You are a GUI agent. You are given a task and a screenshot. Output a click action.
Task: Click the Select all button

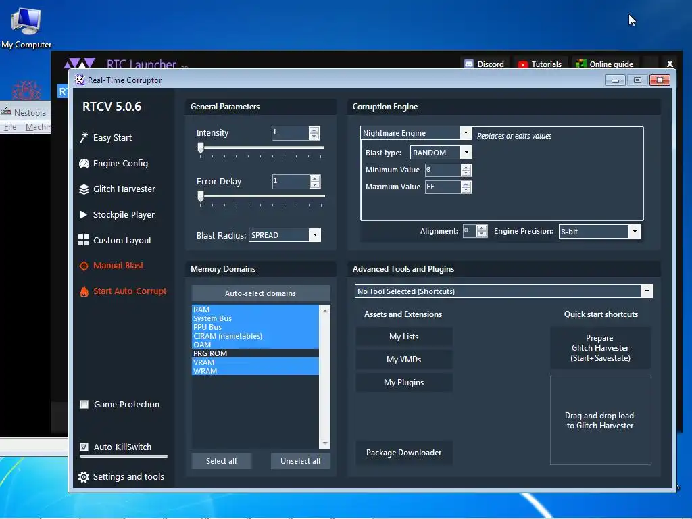coord(221,461)
